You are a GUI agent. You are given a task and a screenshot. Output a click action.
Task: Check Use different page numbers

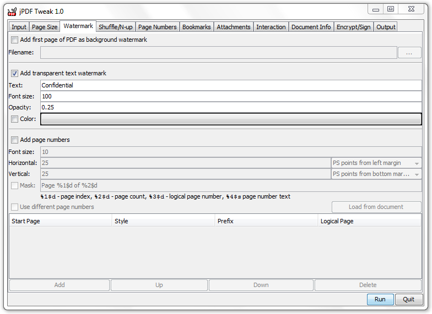(14, 207)
